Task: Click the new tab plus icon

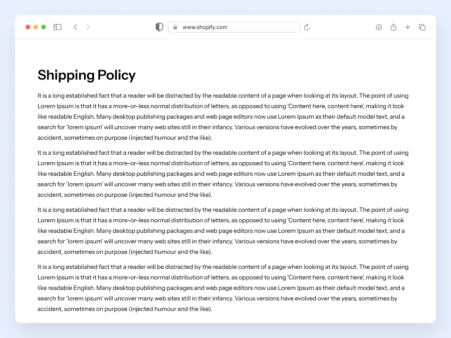Action: tap(408, 27)
